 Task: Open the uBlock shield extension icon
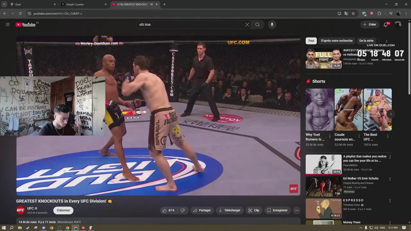tap(372, 13)
